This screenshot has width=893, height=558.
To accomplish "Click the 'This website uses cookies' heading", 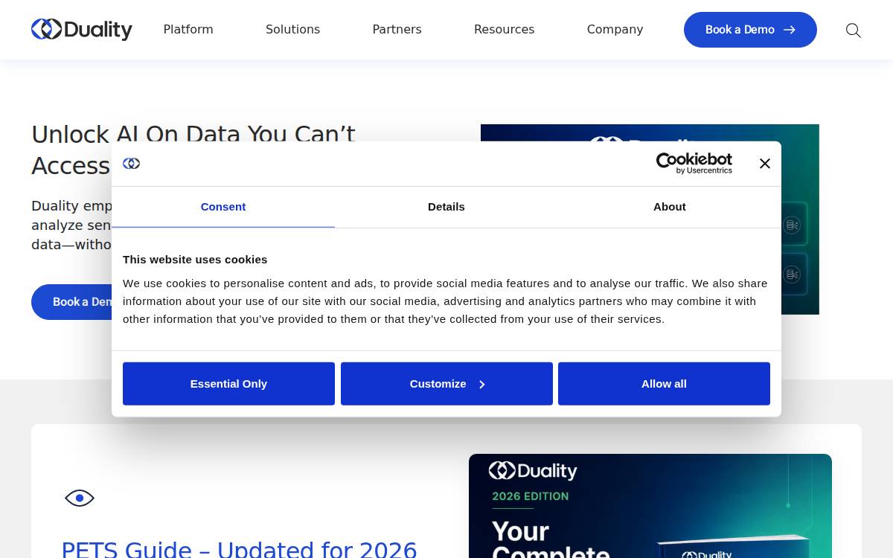I will pyautogui.click(x=195, y=260).
